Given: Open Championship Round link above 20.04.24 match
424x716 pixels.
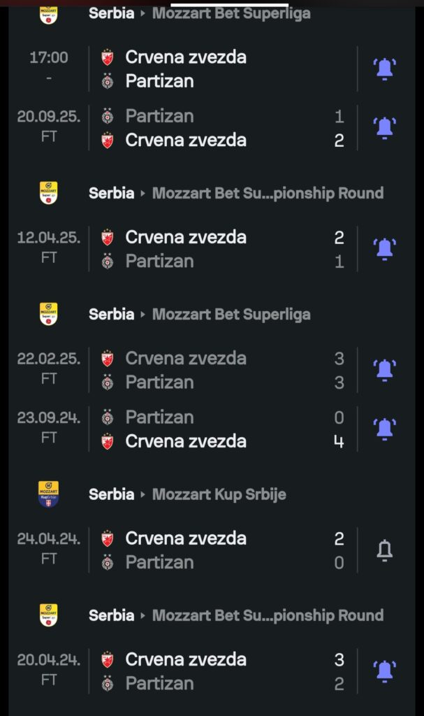Looking at the screenshot, I should [x=268, y=615].
